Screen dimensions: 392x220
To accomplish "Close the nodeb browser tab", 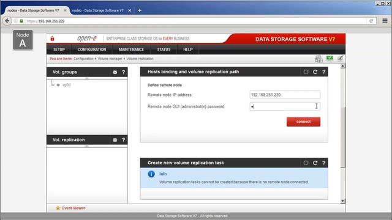I will (129, 10).
